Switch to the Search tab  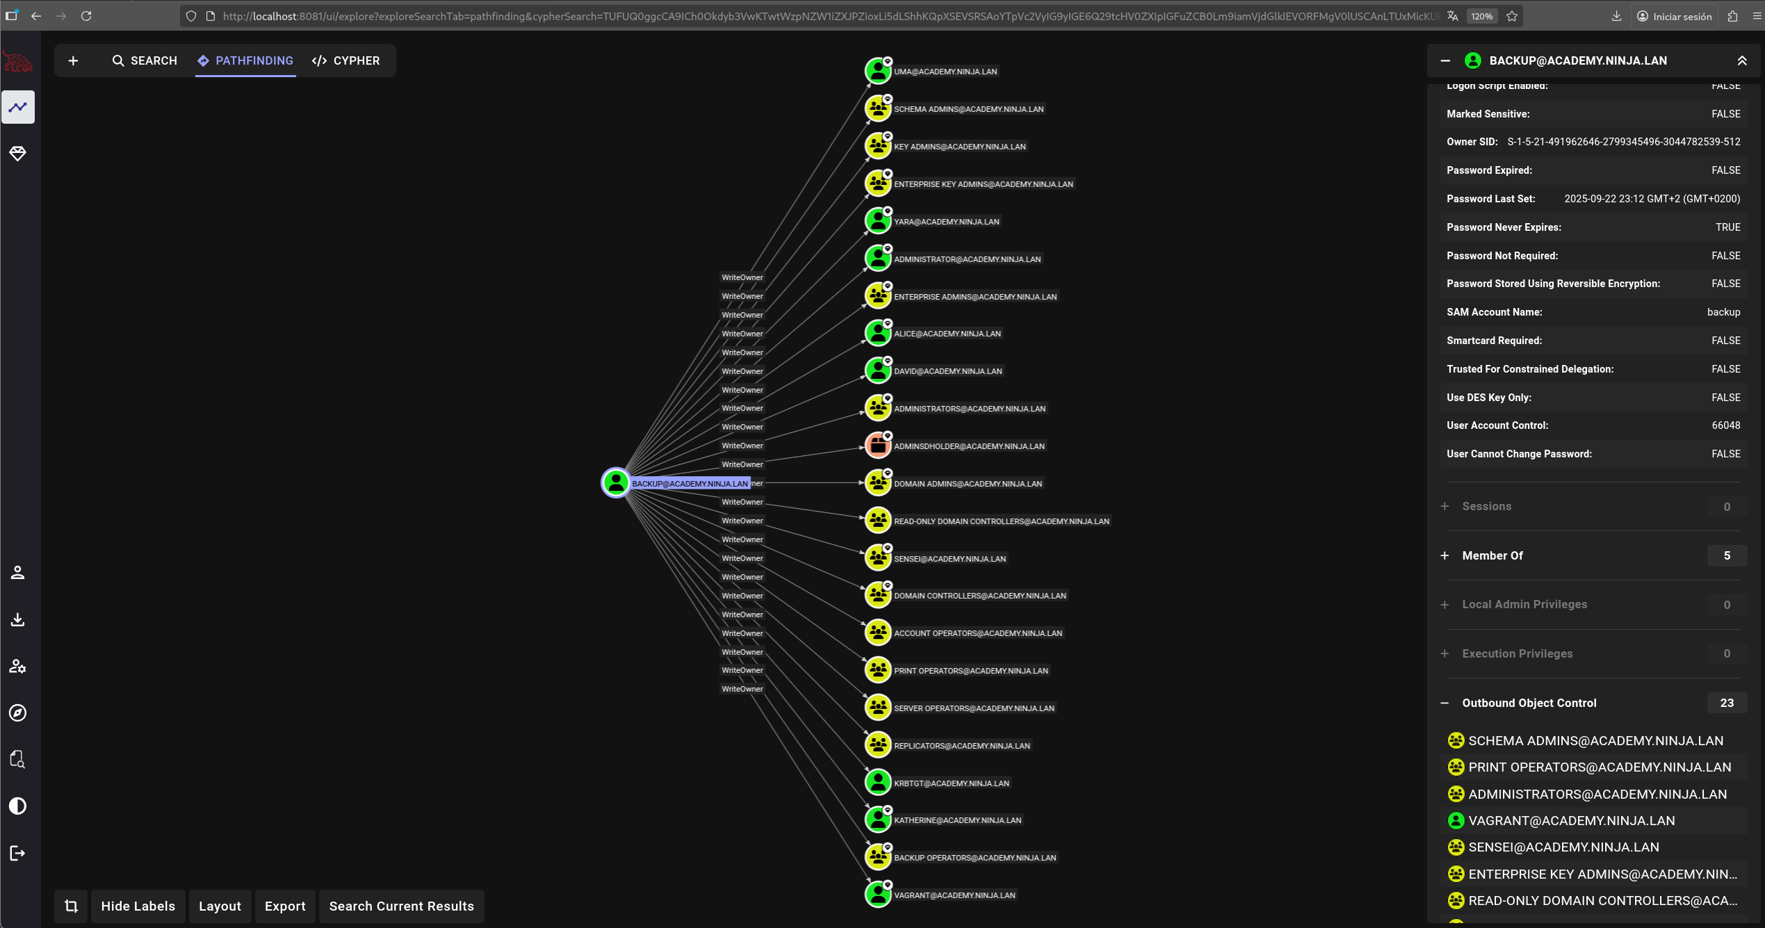pos(145,60)
